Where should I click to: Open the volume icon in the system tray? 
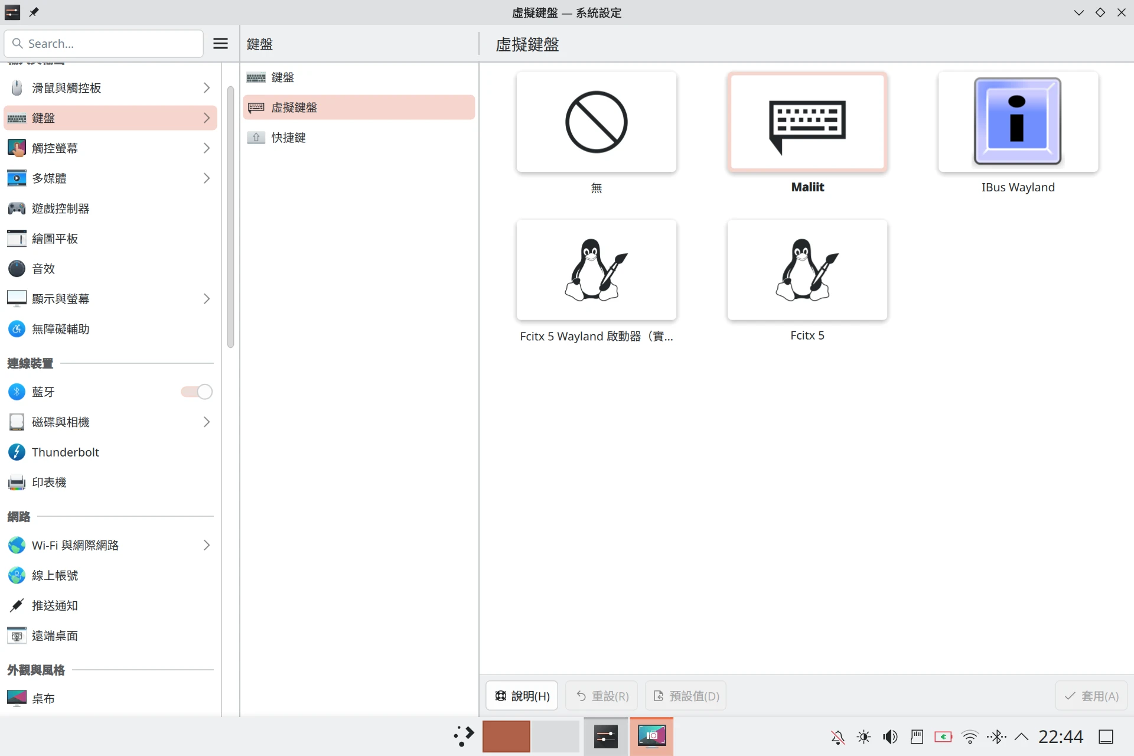coord(890,737)
